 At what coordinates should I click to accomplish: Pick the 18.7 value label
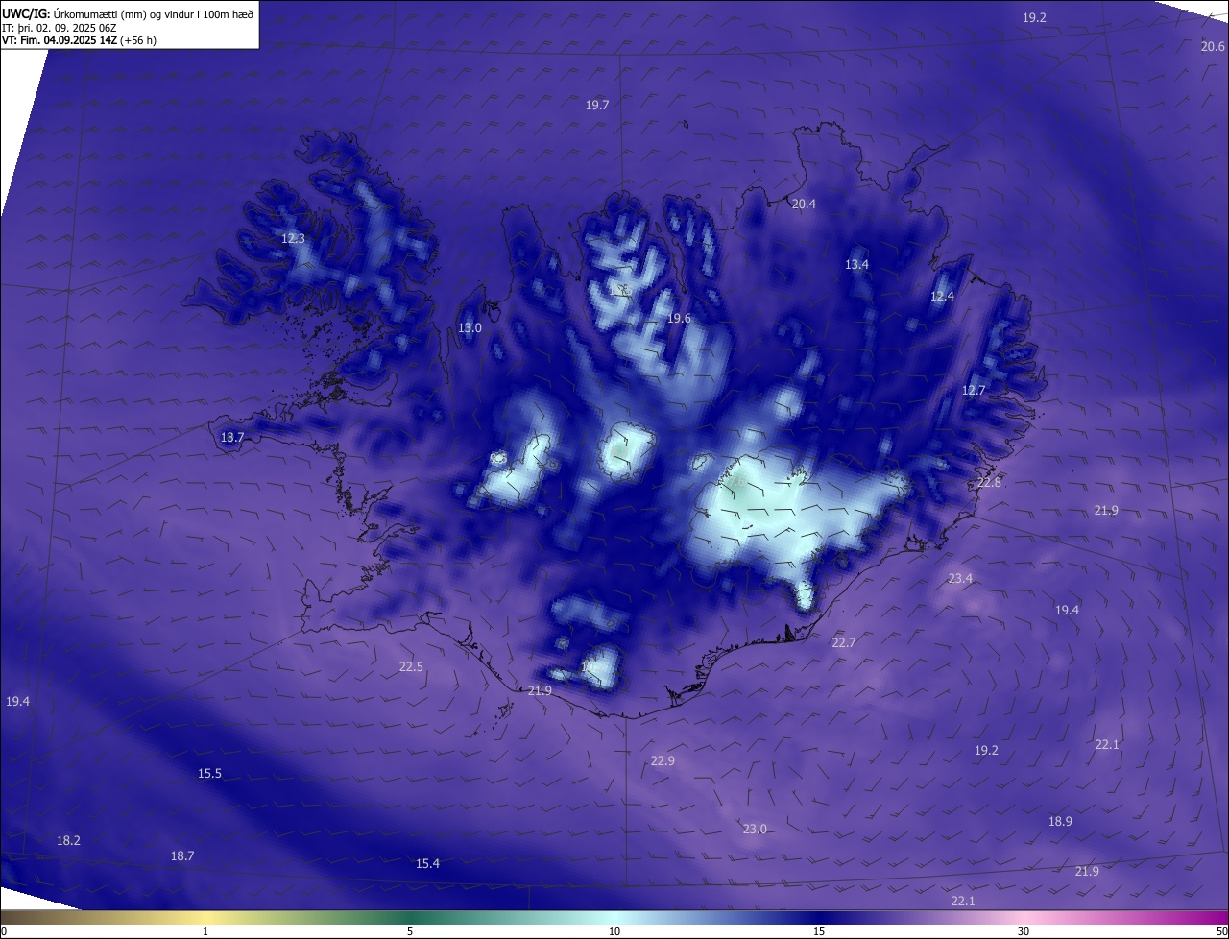[182, 855]
